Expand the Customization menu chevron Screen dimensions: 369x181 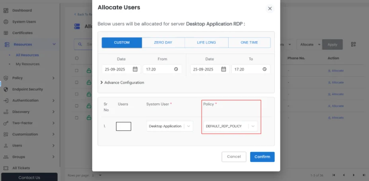[x=53, y=134]
